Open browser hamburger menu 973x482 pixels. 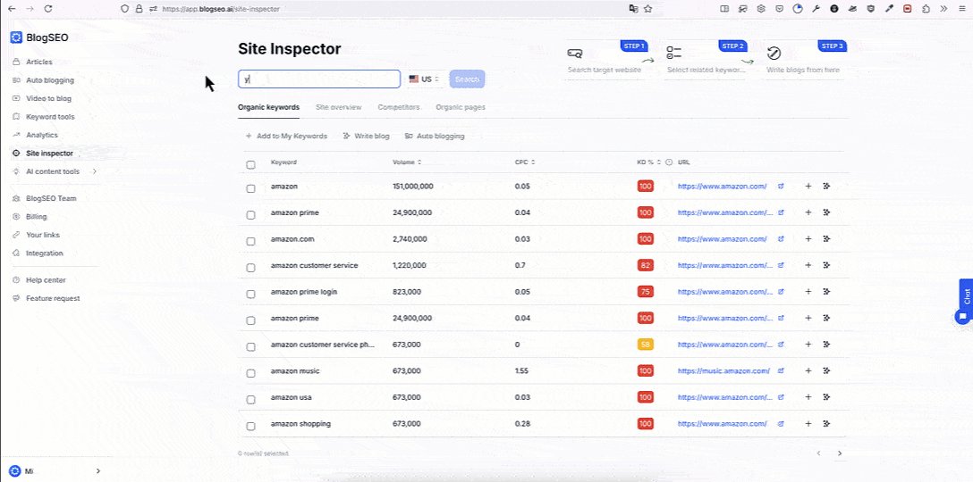point(961,9)
